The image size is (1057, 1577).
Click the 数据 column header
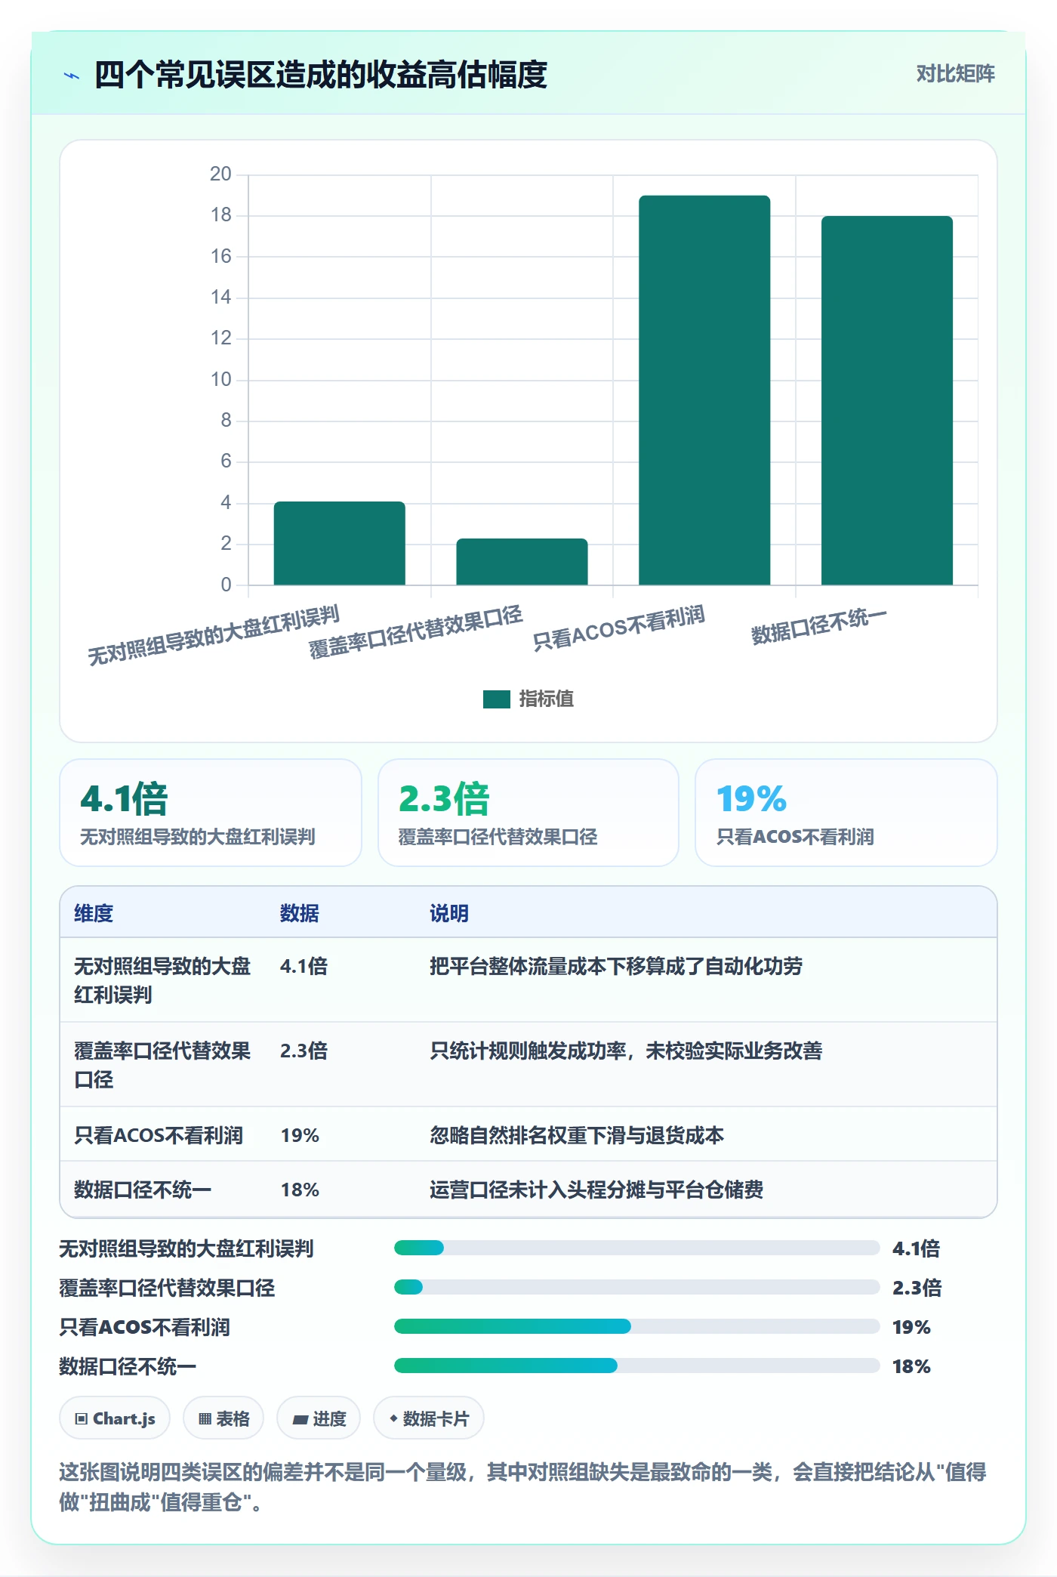coord(300,913)
